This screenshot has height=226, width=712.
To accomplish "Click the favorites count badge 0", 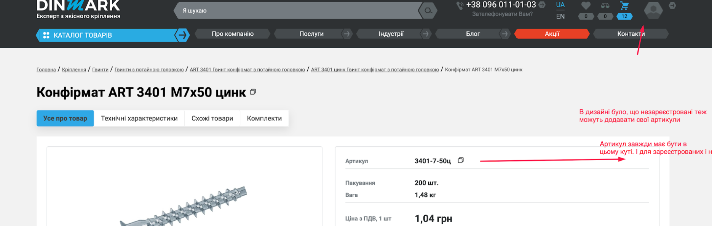I will [586, 16].
